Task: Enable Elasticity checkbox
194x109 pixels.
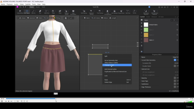Action: [x=175, y=78]
